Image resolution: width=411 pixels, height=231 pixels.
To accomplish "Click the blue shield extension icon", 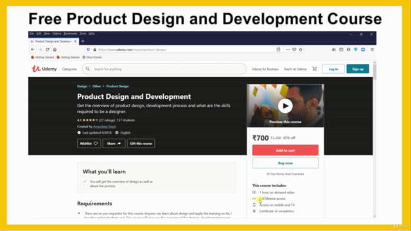I will (356, 49).
